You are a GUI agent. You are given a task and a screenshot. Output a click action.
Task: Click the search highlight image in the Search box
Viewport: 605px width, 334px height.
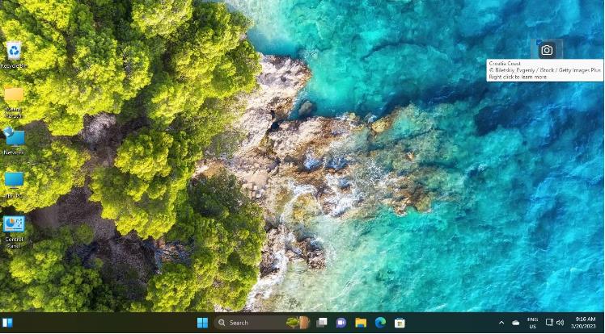[298, 323]
